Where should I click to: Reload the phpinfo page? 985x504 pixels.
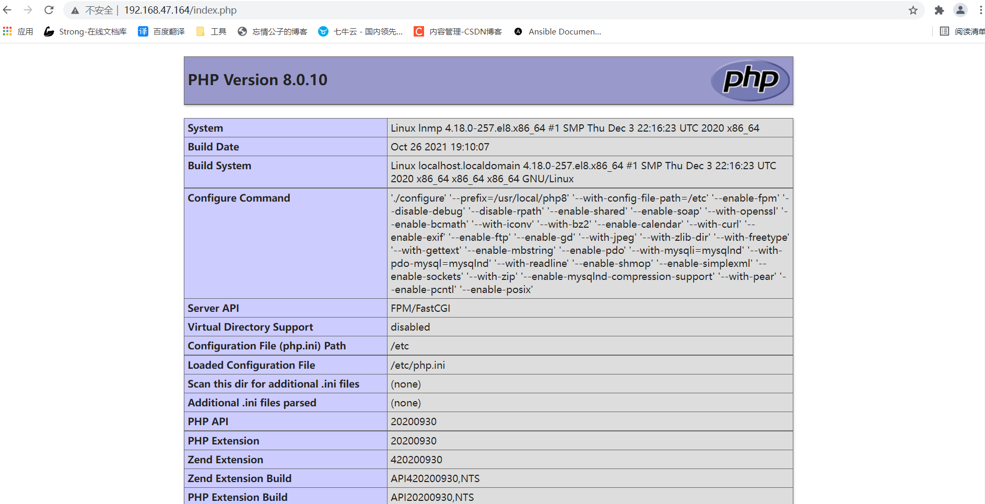point(49,10)
